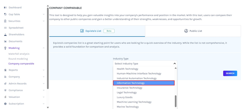The image size is (242, 109).
Task: Click the Beta badge
Action: (109, 31)
